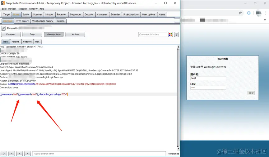Forward the intercepted request
269x157 pixels.
pos(11,34)
